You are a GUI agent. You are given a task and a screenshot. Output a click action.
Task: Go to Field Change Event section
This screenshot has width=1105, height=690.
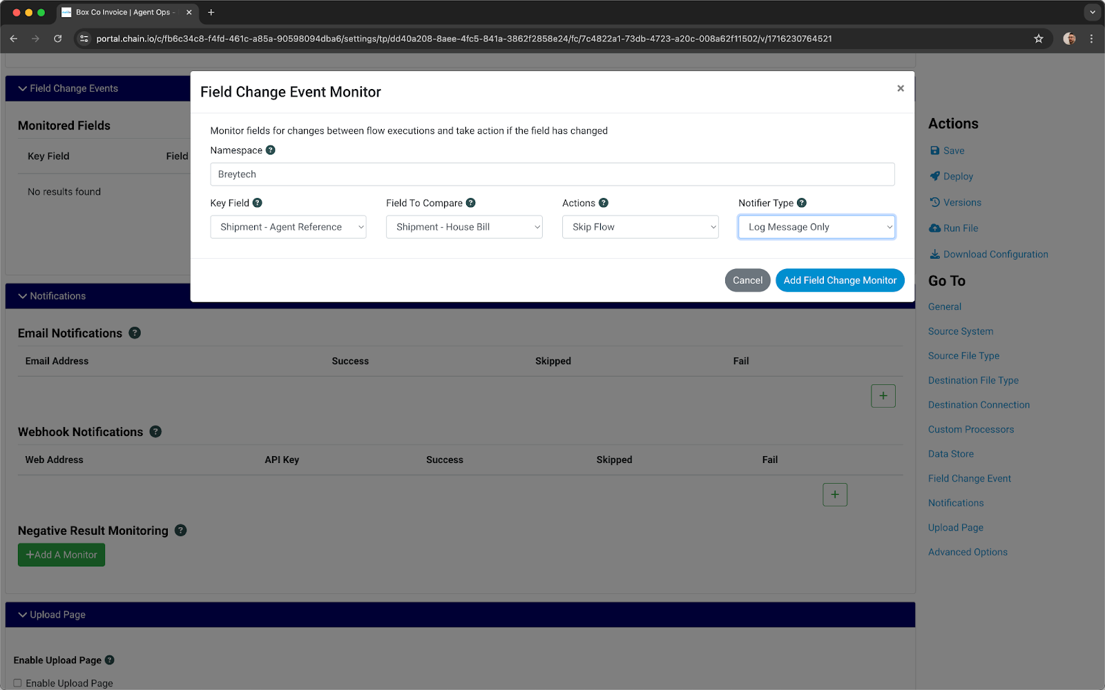click(x=970, y=479)
